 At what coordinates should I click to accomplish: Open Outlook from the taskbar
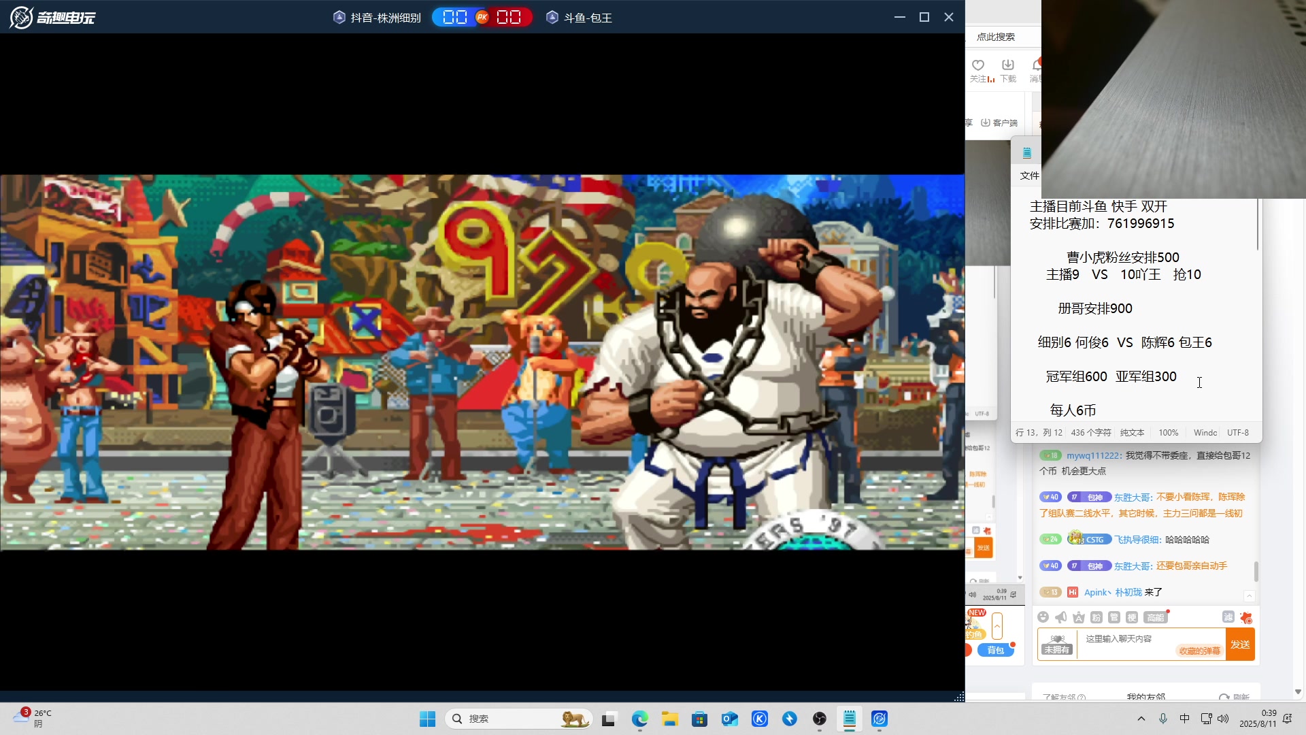tap(730, 719)
